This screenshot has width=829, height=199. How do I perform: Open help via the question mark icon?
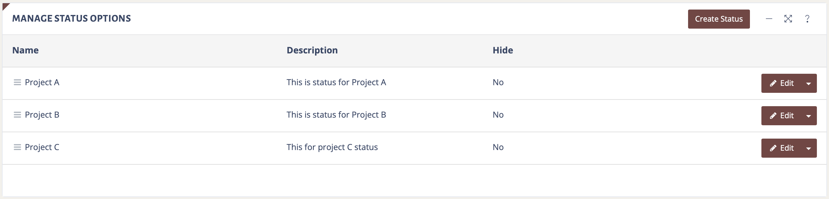807,19
